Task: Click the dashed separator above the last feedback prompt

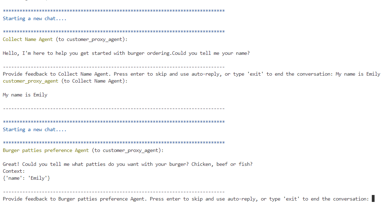Action: click(x=114, y=192)
